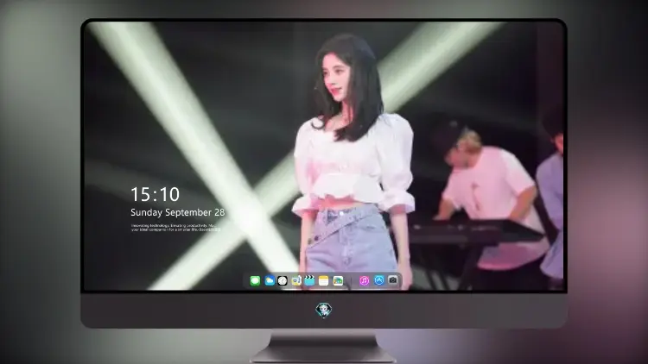Viewport: 648px width, 364px height.
Task: Open the Camera app in dock
Action: click(x=392, y=280)
